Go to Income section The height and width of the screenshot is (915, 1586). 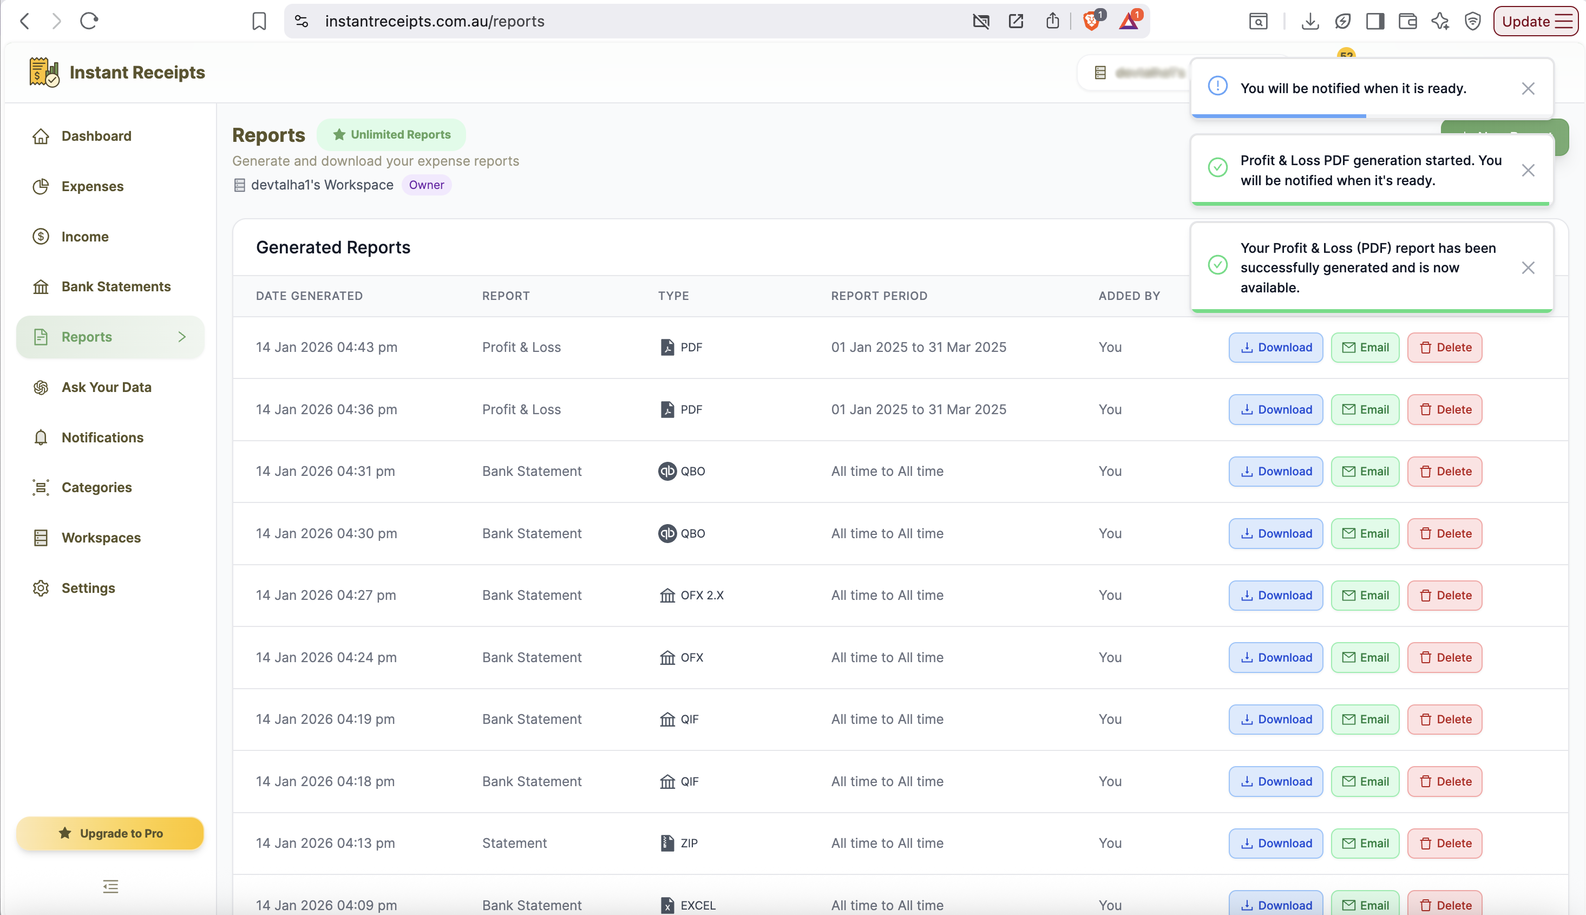click(110, 236)
